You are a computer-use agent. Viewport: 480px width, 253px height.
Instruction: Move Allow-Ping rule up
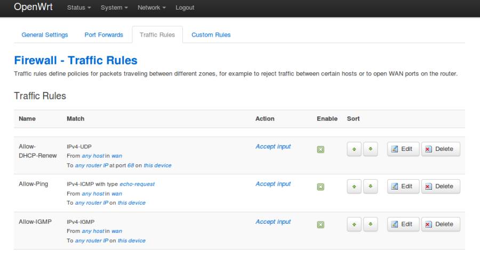pos(355,187)
